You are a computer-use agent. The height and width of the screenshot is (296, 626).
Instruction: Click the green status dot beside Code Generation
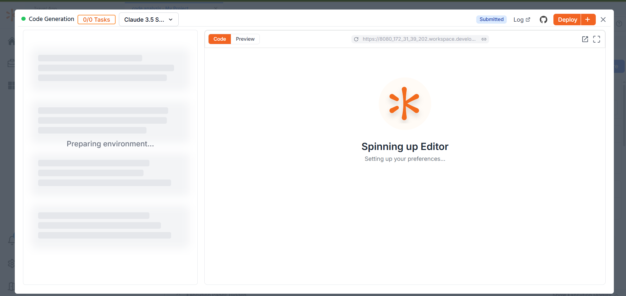[24, 19]
